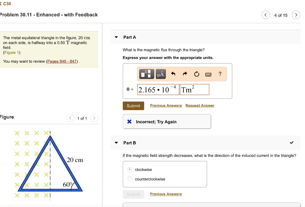Screen dimensions: 305x207
Task: Collapse Part A with its disclosure triangle
Action: [116, 37]
